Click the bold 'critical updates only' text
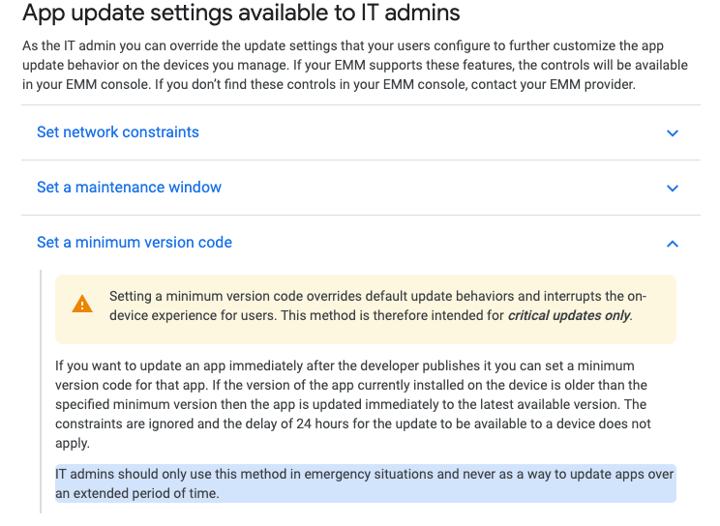Screen dimensions: 720x526 coord(569,315)
